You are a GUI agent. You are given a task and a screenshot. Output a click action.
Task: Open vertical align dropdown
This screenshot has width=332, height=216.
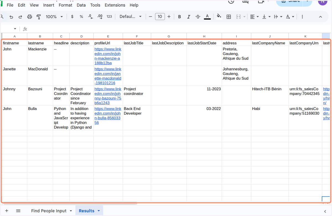[x=266, y=17]
